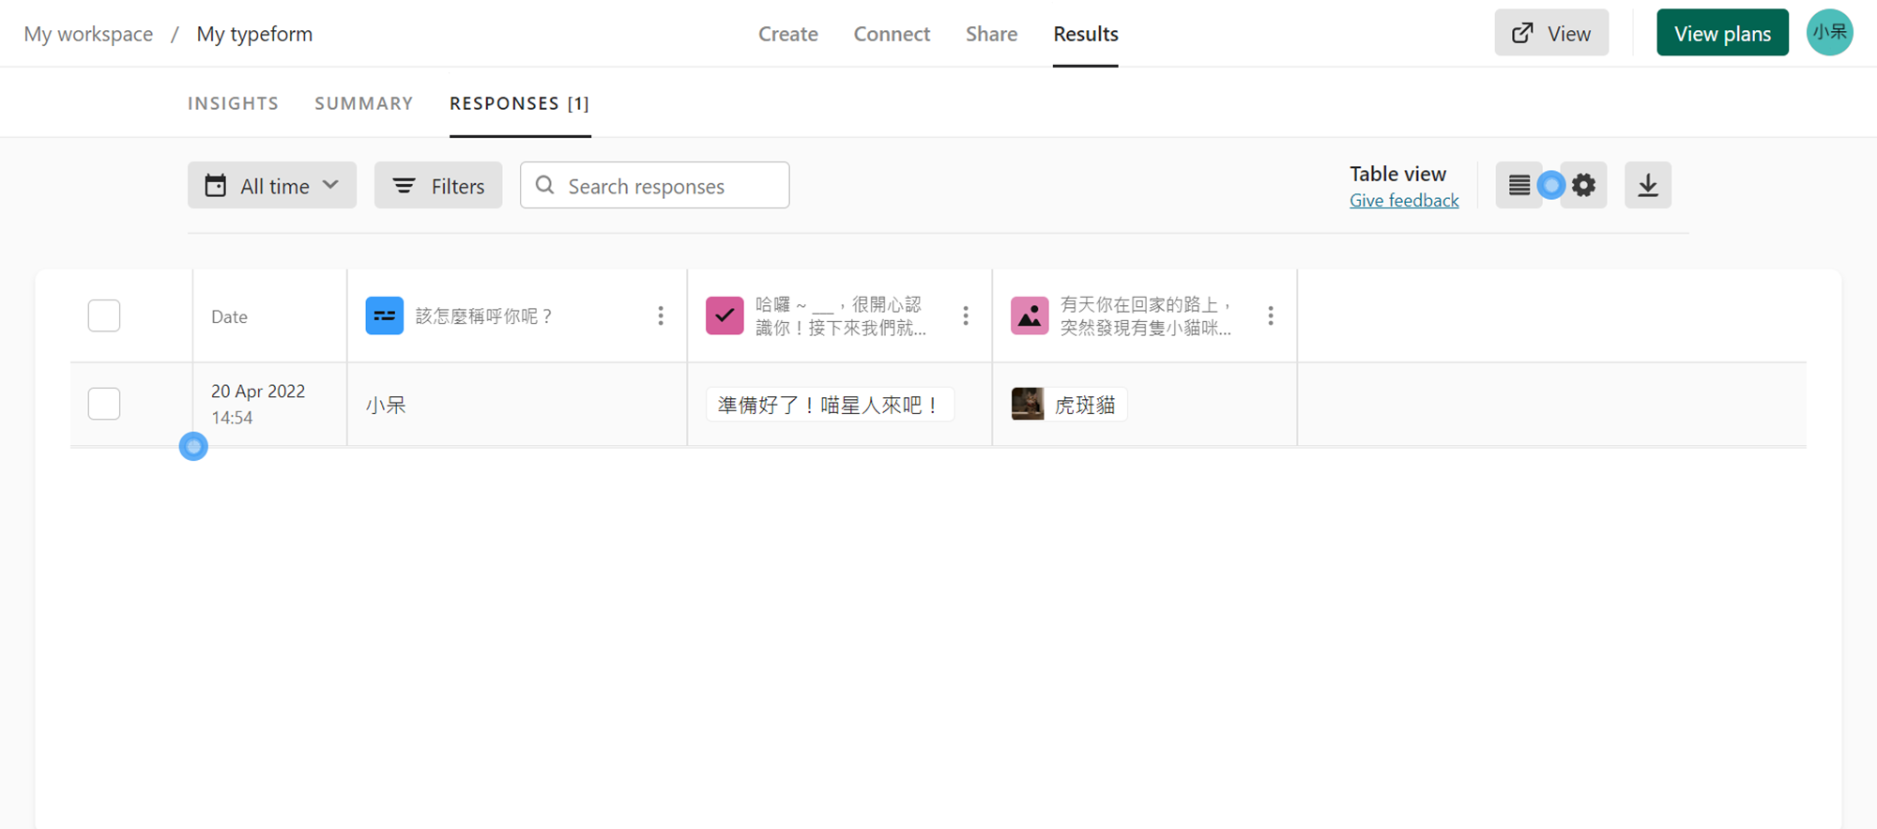Download responses with the download icon

coord(1648,185)
